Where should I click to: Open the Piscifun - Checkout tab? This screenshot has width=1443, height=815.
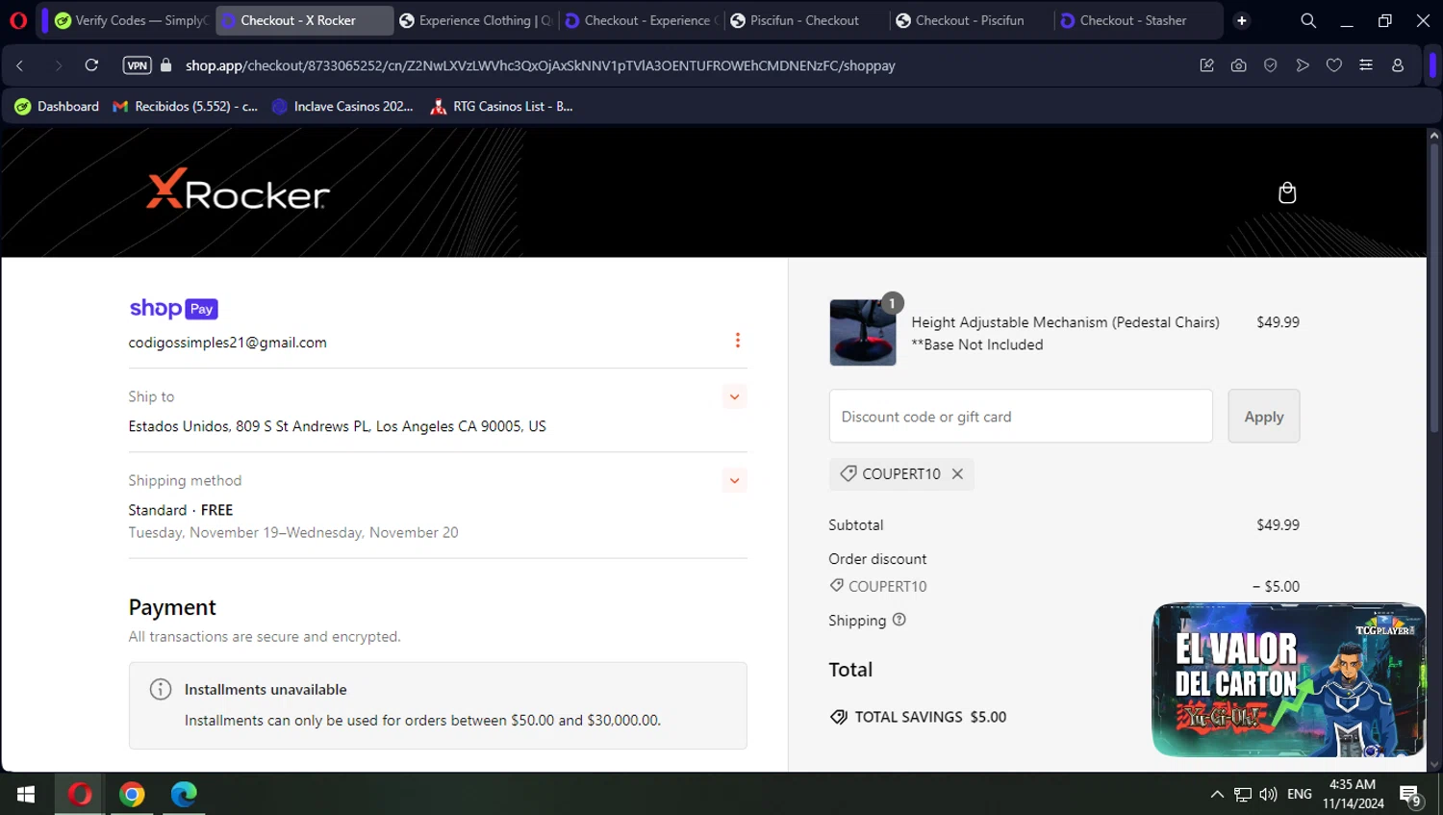[806, 20]
